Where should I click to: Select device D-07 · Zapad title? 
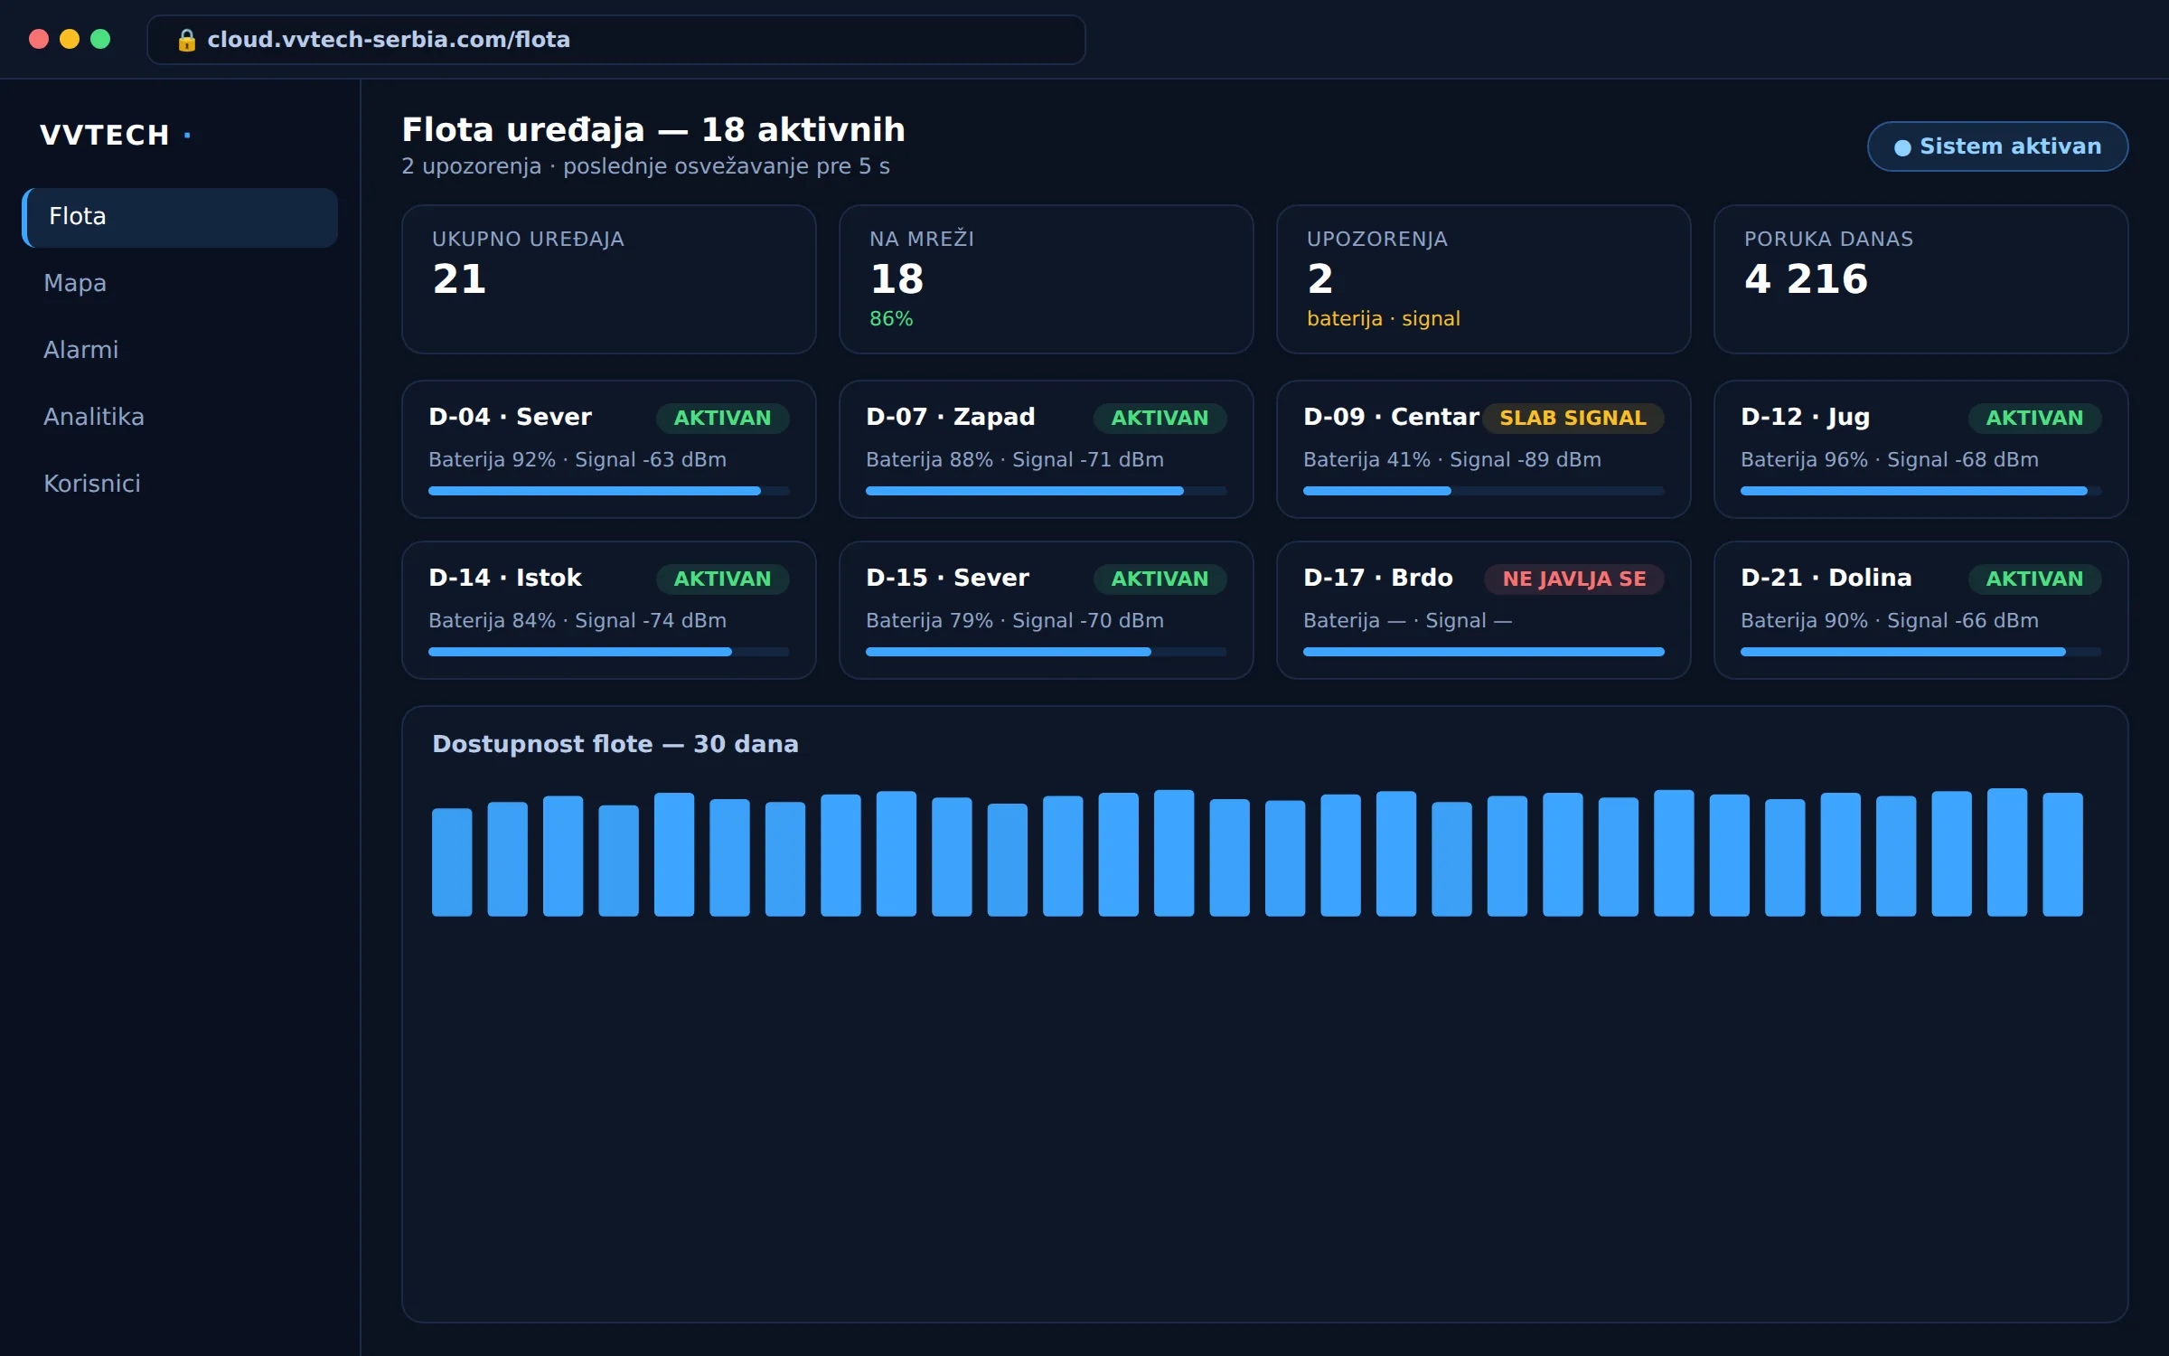950,417
